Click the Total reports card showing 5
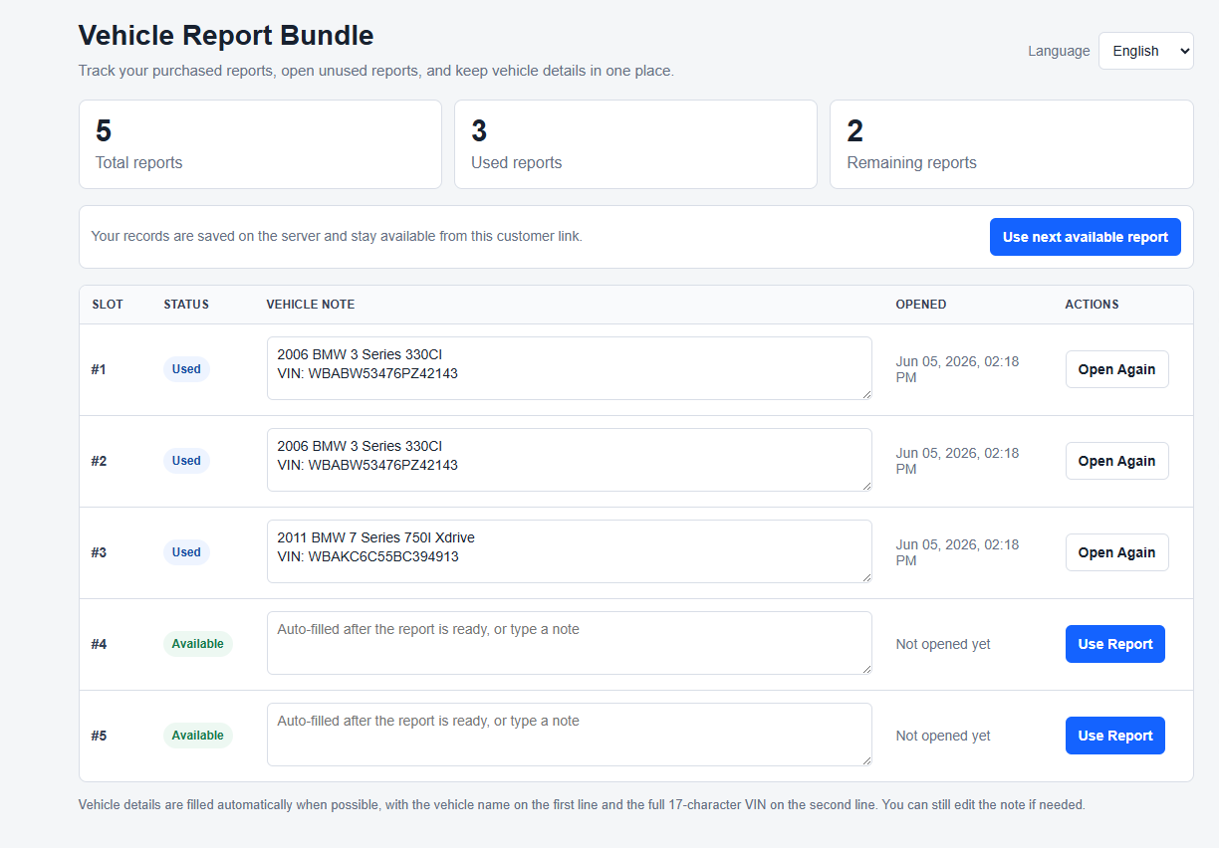 pyautogui.click(x=260, y=144)
